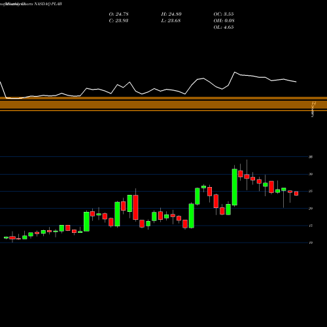Click the OL: 4.65 reading
Screen dimensions: 327x327
(x=224, y=27)
